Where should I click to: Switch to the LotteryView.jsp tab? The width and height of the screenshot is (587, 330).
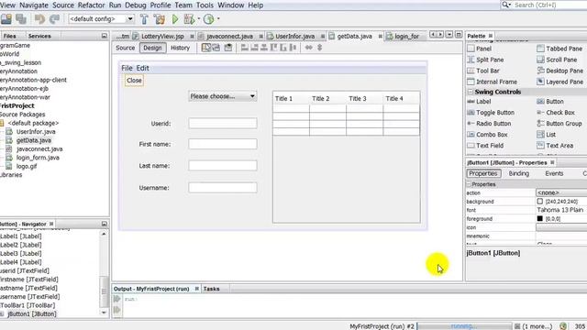pyautogui.click(x=162, y=37)
